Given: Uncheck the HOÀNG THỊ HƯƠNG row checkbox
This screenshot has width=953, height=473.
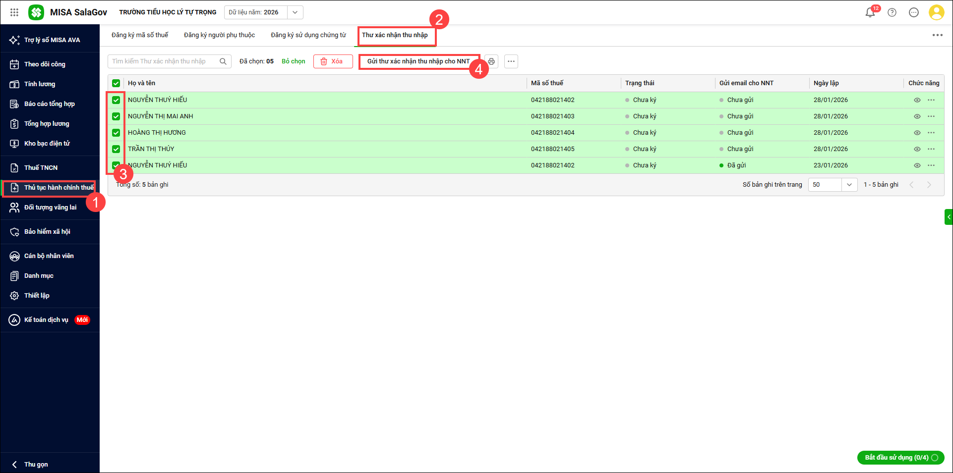Looking at the screenshot, I should (x=116, y=133).
